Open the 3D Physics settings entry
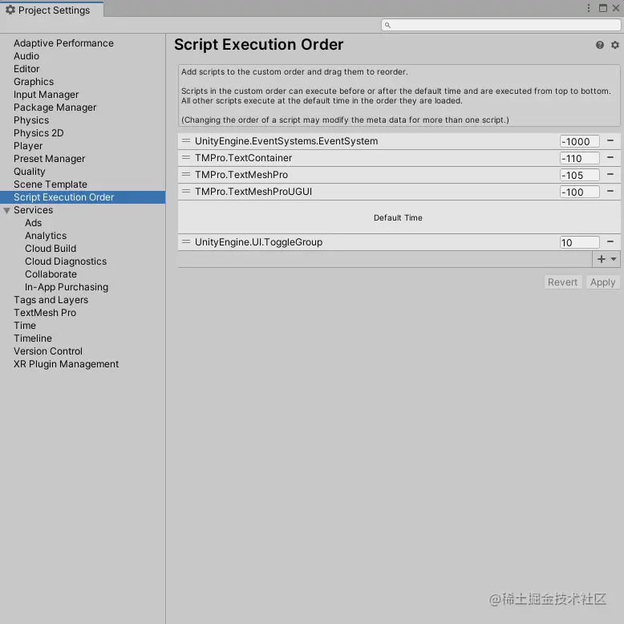 tap(31, 120)
